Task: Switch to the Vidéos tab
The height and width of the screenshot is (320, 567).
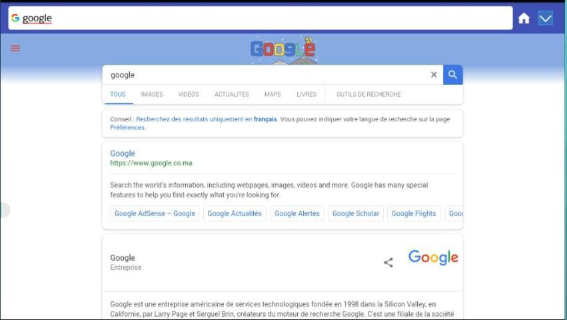Action: tap(189, 95)
